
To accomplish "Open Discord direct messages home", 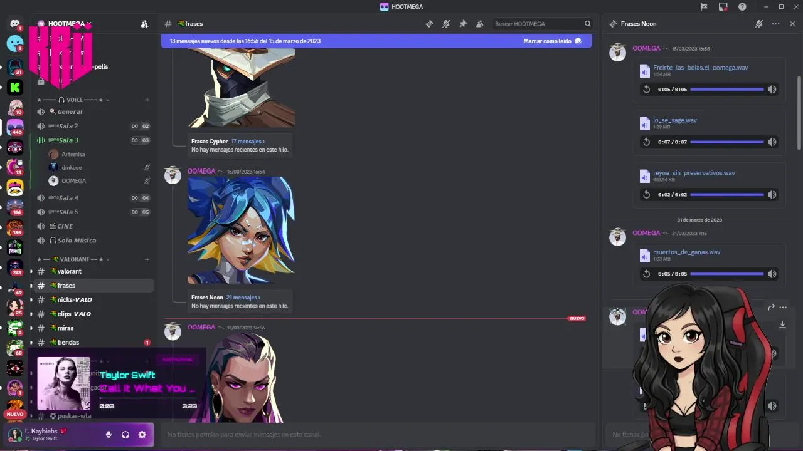I will point(15,23).
